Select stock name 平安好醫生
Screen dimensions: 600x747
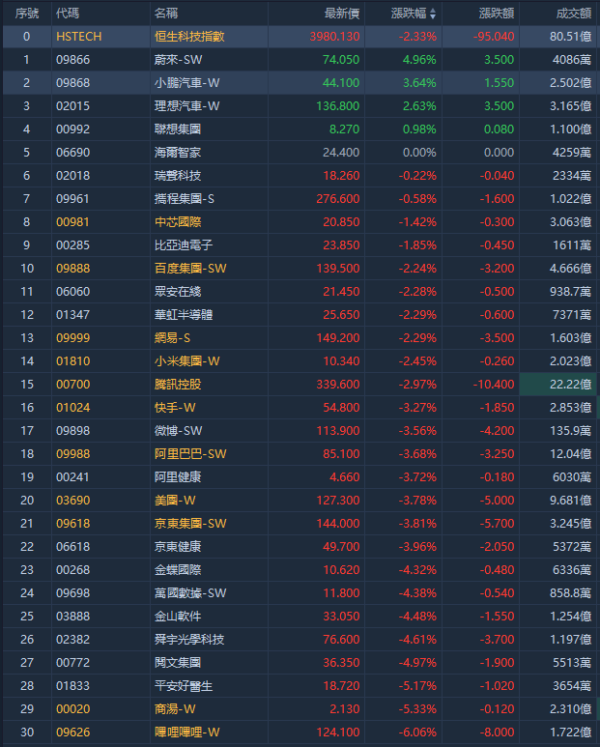click(x=184, y=686)
